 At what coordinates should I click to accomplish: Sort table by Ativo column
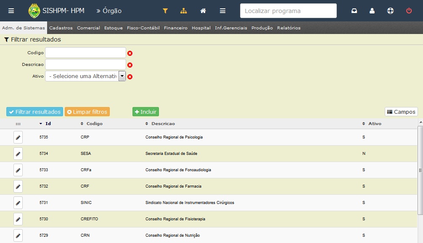click(x=372, y=124)
